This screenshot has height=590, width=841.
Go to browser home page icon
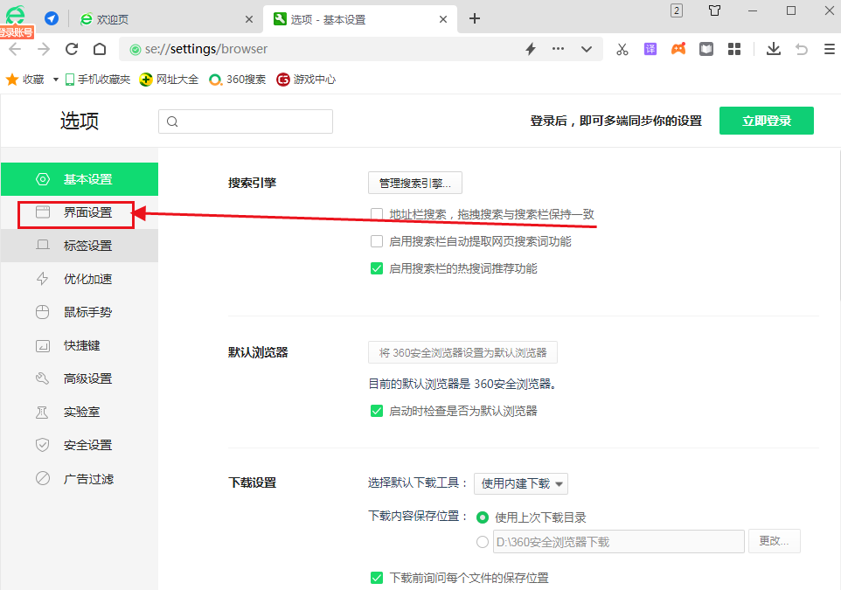tap(100, 49)
